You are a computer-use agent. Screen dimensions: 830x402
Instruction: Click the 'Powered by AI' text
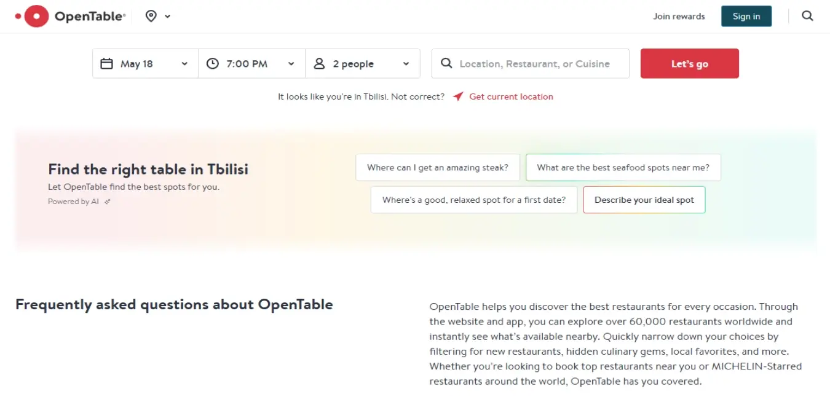click(73, 202)
